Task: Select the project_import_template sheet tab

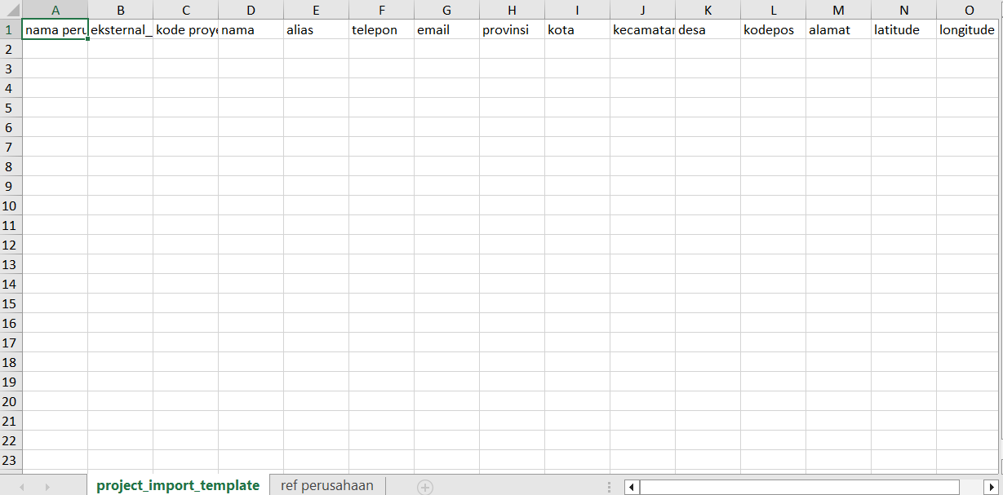Action: (x=177, y=484)
